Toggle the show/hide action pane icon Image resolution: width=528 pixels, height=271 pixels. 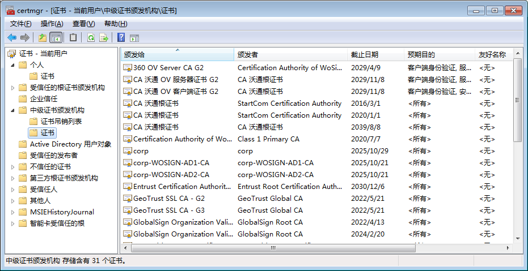coord(135,38)
